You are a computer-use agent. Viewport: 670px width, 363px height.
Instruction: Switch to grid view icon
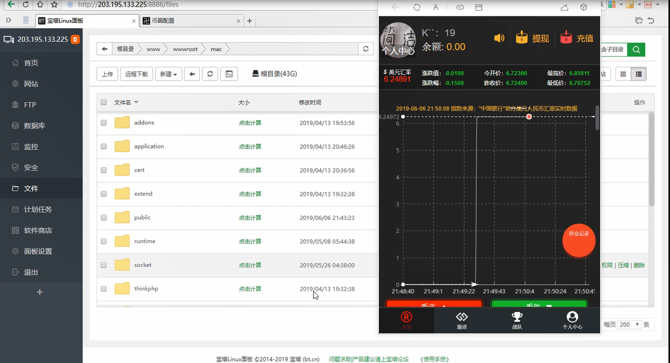[623, 74]
